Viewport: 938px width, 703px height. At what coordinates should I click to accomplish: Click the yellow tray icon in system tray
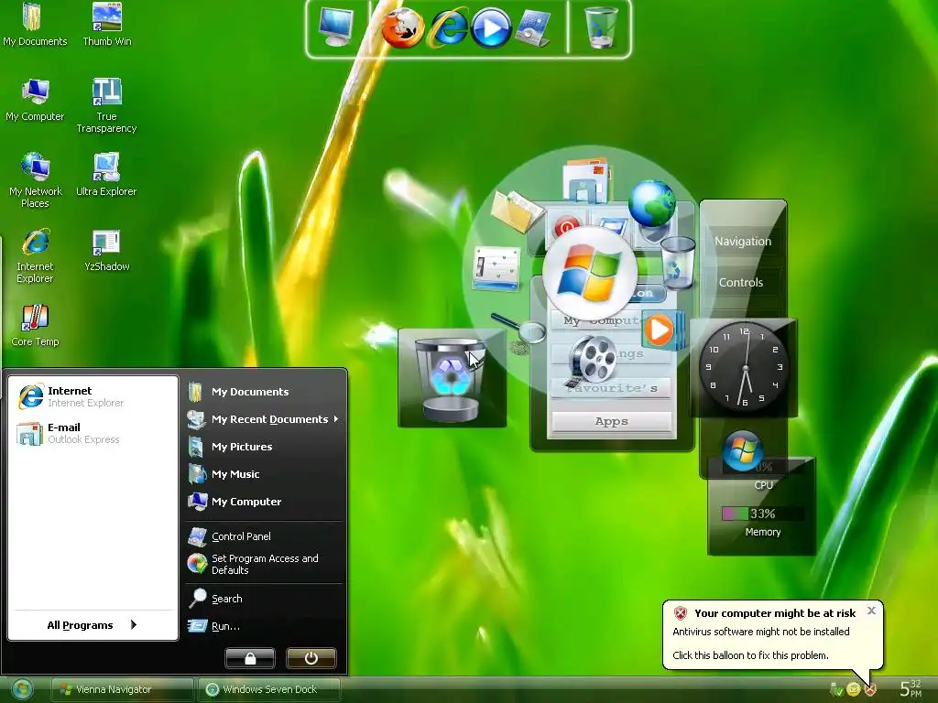click(x=853, y=690)
